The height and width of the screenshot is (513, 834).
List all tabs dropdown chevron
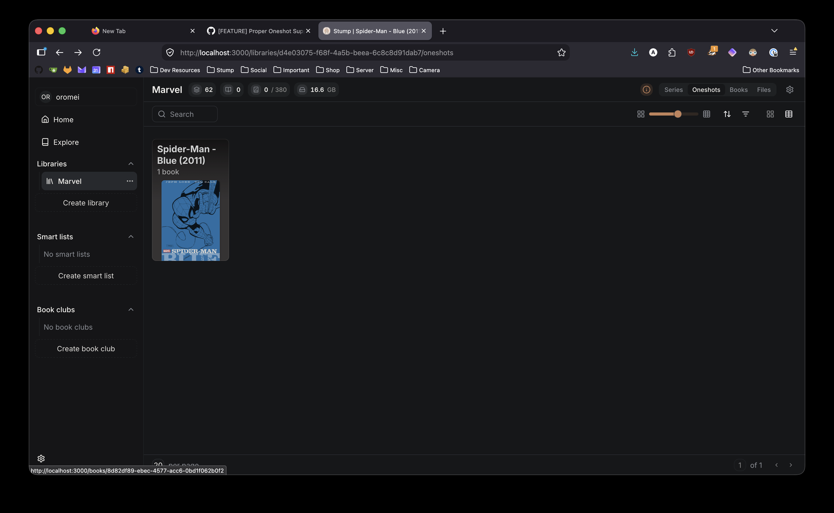coord(774,31)
